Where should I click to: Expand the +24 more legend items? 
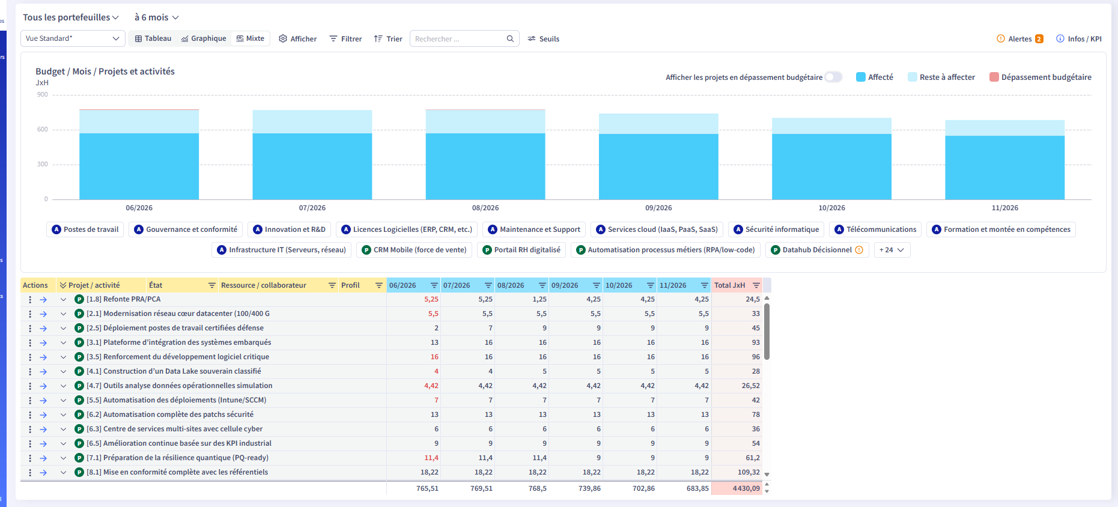click(x=892, y=250)
